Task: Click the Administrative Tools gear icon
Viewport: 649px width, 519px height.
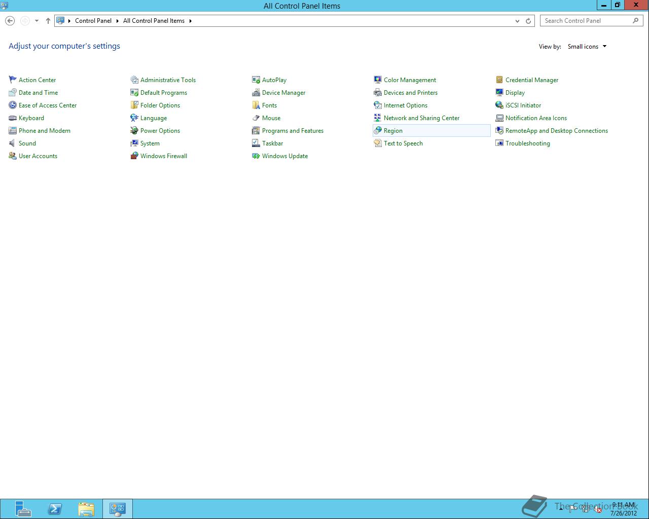Action: pos(134,80)
